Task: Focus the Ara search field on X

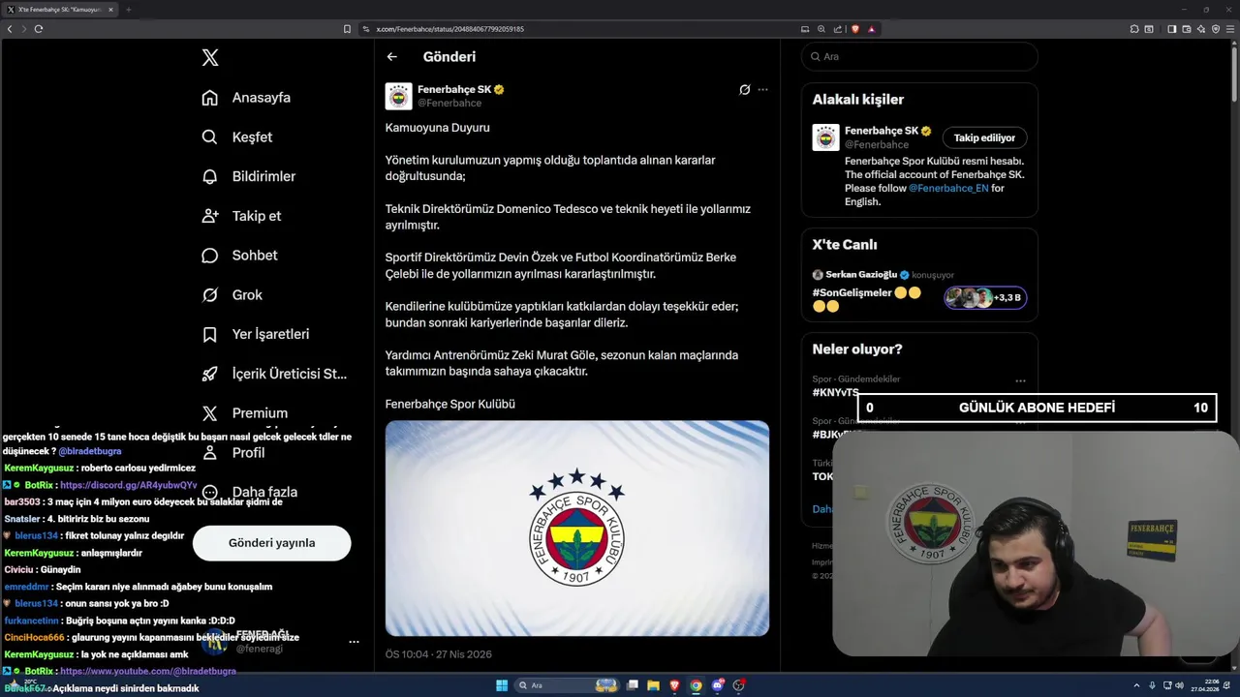Action: (x=919, y=57)
